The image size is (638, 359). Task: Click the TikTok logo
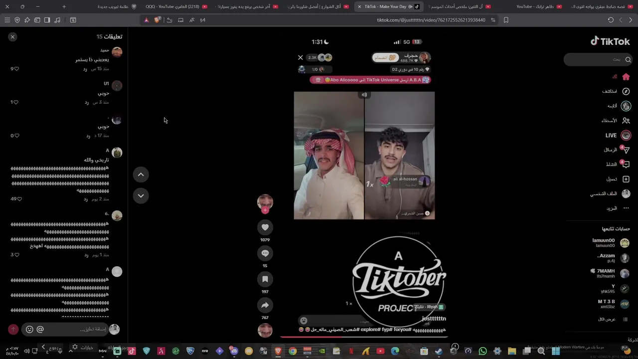[x=610, y=41]
